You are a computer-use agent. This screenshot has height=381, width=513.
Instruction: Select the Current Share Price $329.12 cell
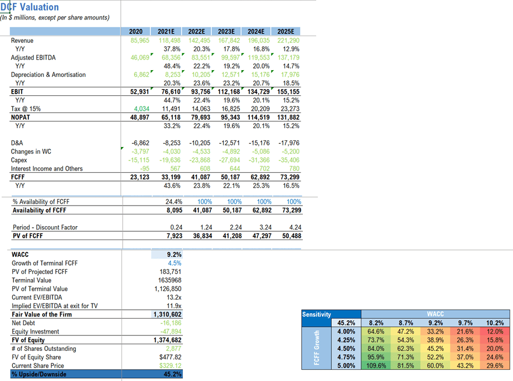point(167,365)
